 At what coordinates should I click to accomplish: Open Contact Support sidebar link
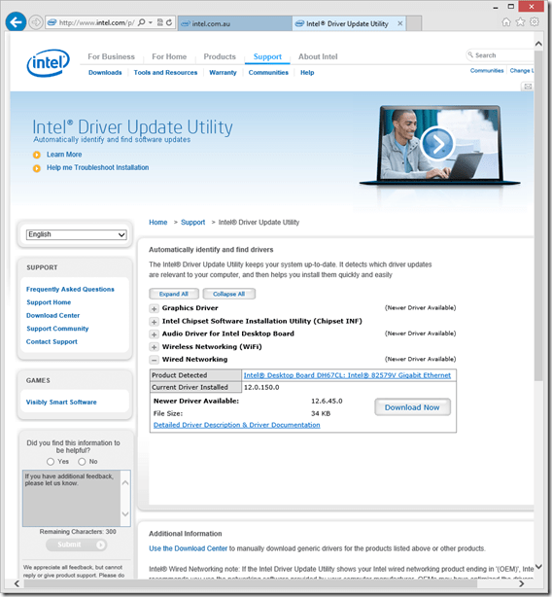tap(52, 342)
